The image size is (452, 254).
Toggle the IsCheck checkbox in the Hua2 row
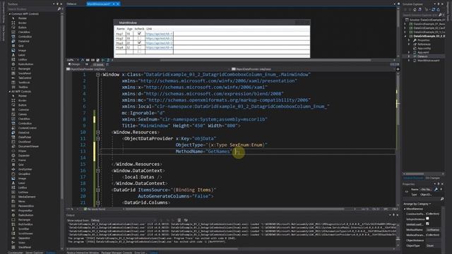coord(139,38)
